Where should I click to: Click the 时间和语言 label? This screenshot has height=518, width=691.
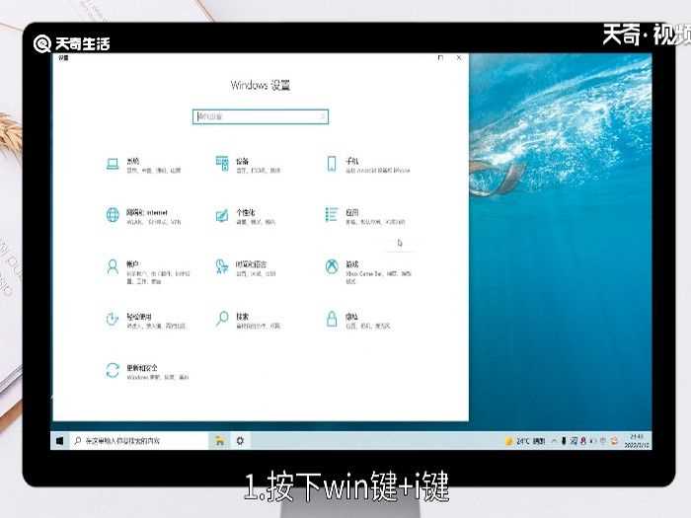[251, 264]
